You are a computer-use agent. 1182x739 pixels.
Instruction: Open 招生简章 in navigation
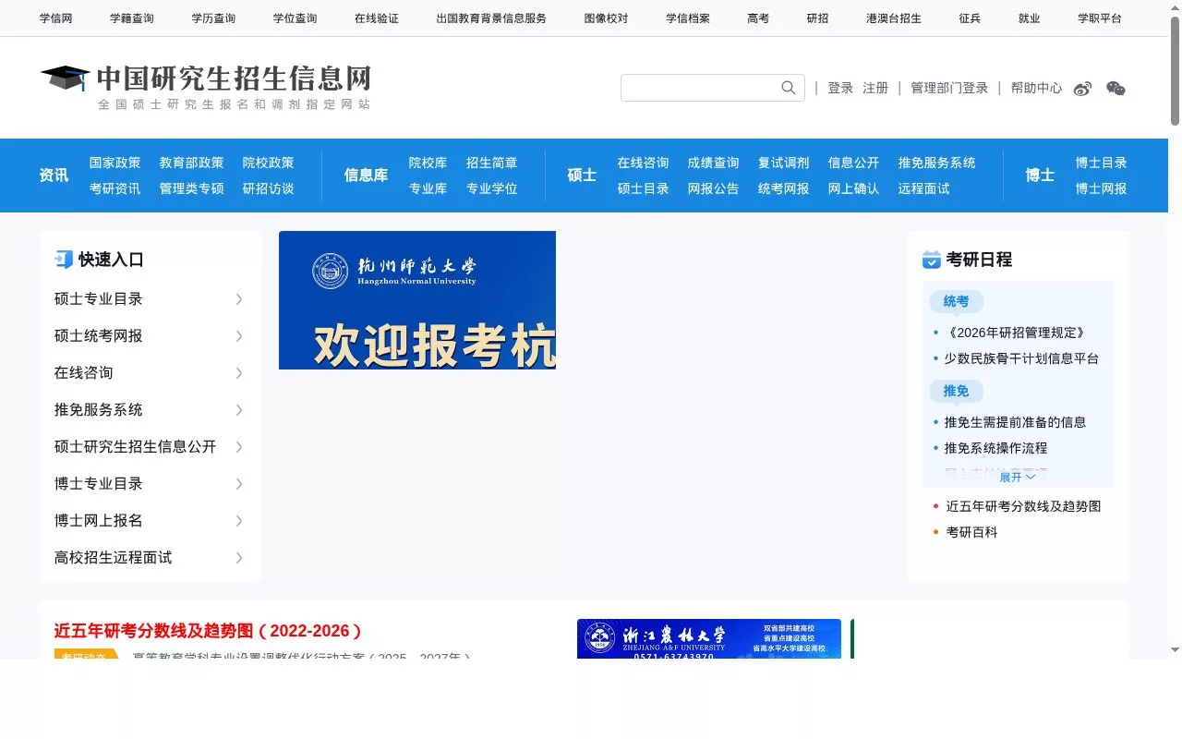[492, 163]
